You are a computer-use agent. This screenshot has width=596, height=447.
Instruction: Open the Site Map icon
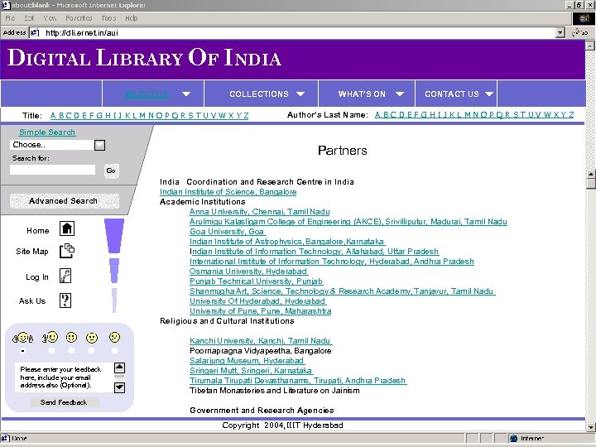pos(67,251)
